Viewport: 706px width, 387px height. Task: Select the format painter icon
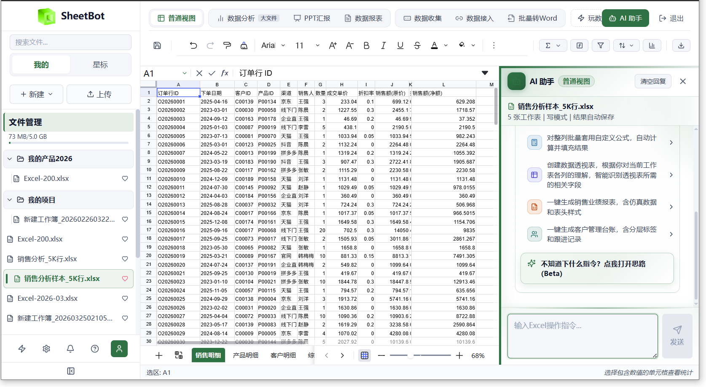point(227,45)
